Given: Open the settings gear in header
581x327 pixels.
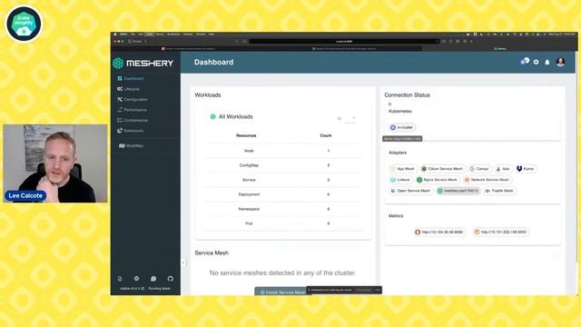Looking at the screenshot, I should [536, 62].
